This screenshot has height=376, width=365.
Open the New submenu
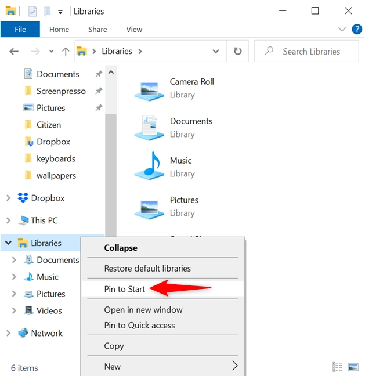point(162,366)
